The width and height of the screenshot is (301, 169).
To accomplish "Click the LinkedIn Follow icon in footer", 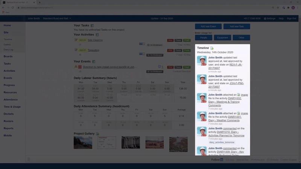I will (221, 160).
